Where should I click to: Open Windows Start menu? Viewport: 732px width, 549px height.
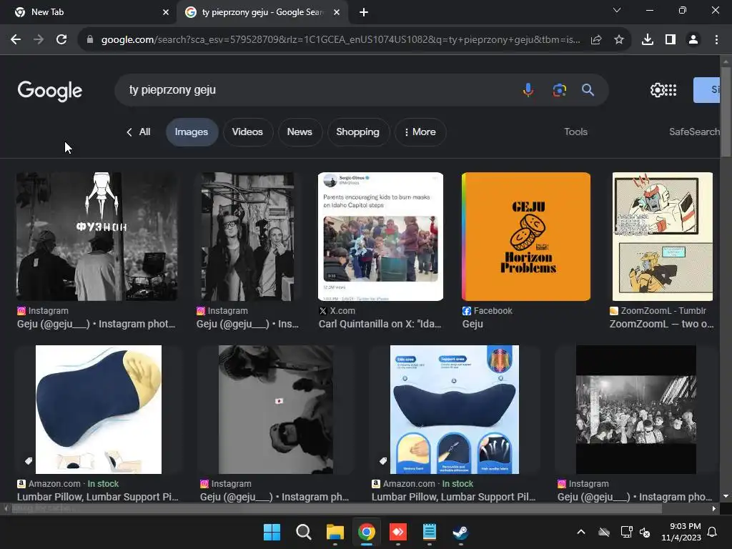click(272, 532)
